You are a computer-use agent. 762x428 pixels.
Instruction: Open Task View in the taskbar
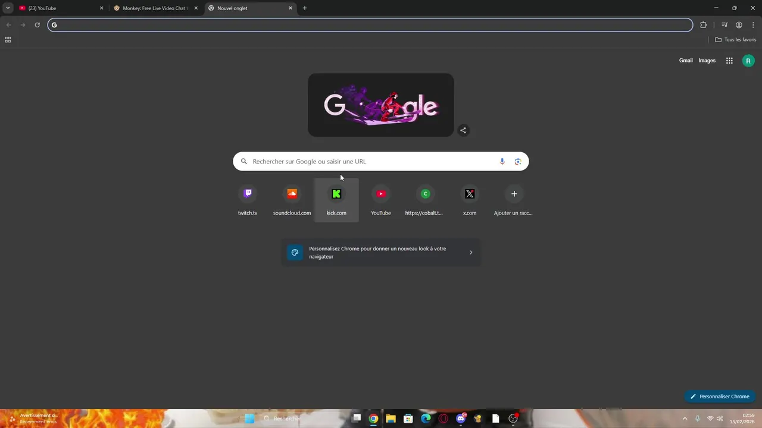[x=357, y=418]
